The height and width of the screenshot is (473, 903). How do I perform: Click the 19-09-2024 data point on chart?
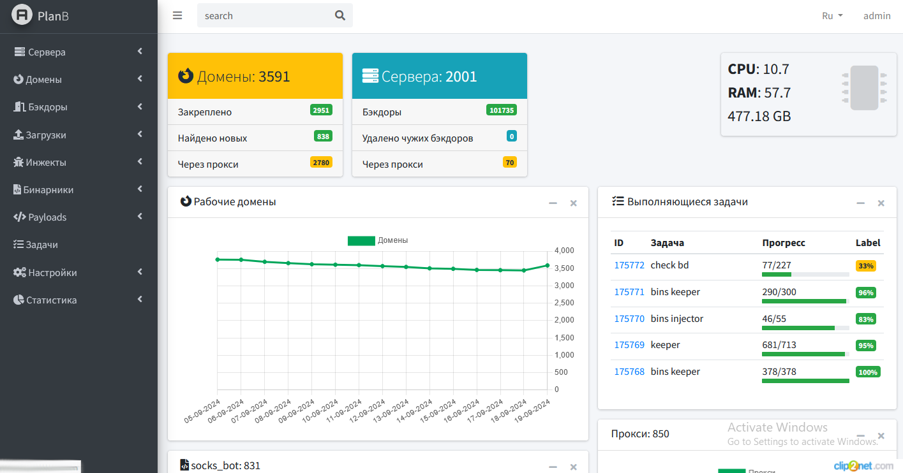tap(547, 265)
